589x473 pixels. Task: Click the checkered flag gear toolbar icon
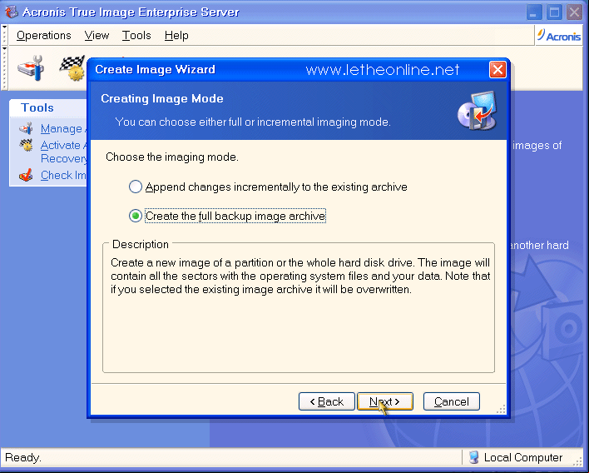tap(73, 68)
